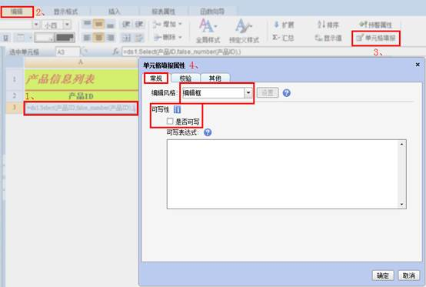
Task: Toggle the 是否可写 checkbox
Action: click(170, 122)
